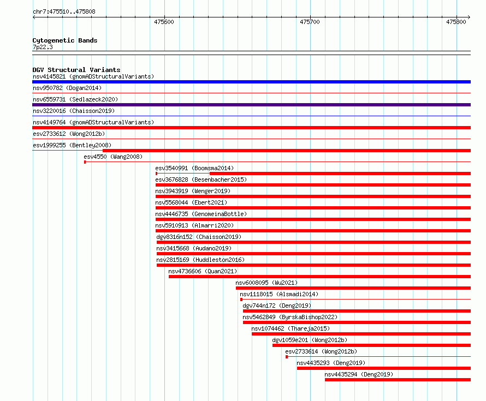
Task: Open nsv3220016 (Chaisson2019) variant
Action: coord(74,111)
